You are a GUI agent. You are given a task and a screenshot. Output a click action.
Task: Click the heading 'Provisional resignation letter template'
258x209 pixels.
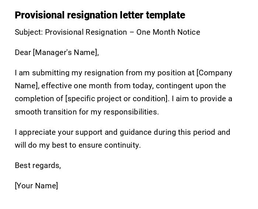[x=100, y=15]
